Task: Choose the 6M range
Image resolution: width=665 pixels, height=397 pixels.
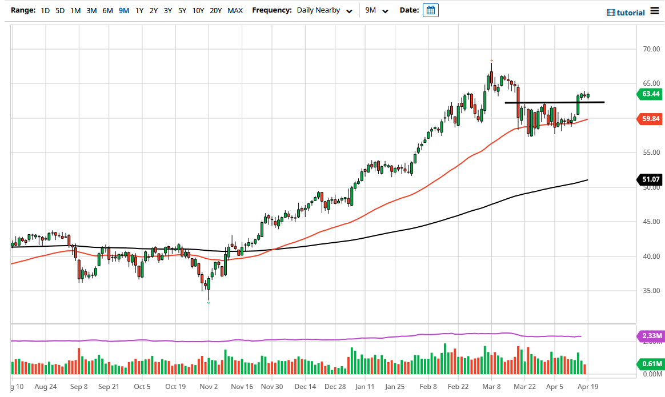Action: [107, 10]
